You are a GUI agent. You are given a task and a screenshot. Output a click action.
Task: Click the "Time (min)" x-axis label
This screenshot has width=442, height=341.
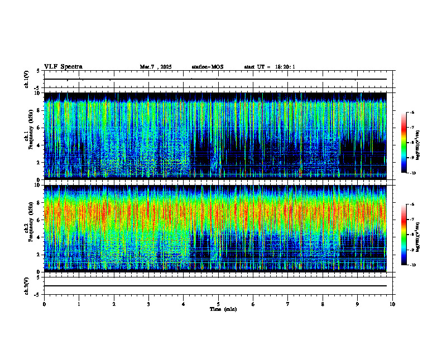coord(223,309)
